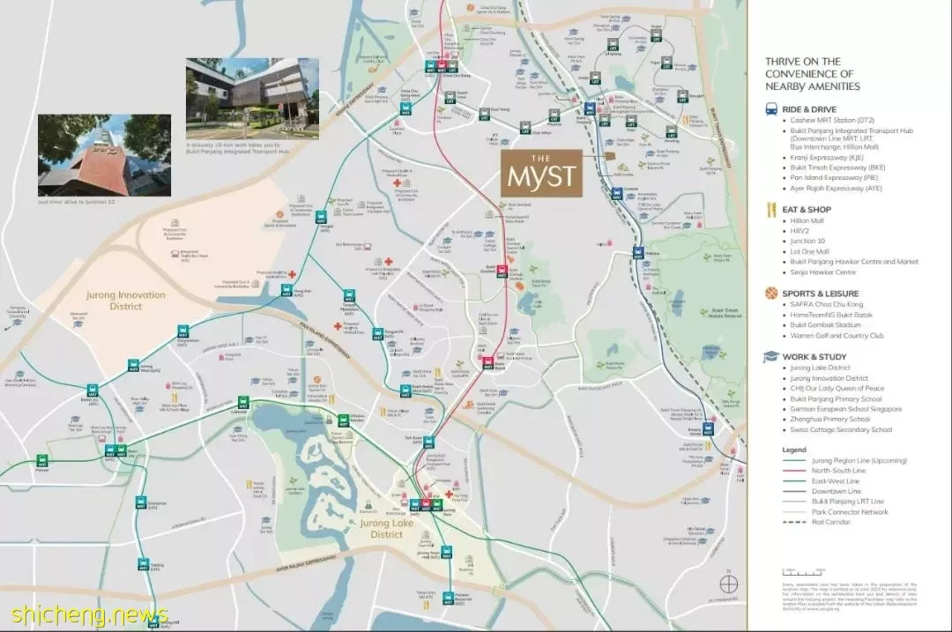Select the Bahar Junction station marker
The image size is (952, 632).
(93, 390)
